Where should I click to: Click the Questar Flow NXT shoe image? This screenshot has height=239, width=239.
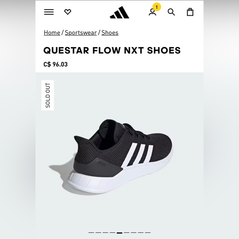(x=111, y=157)
